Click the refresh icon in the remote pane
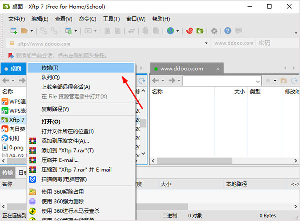This screenshot has height=221, width=300. coord(294,81)
